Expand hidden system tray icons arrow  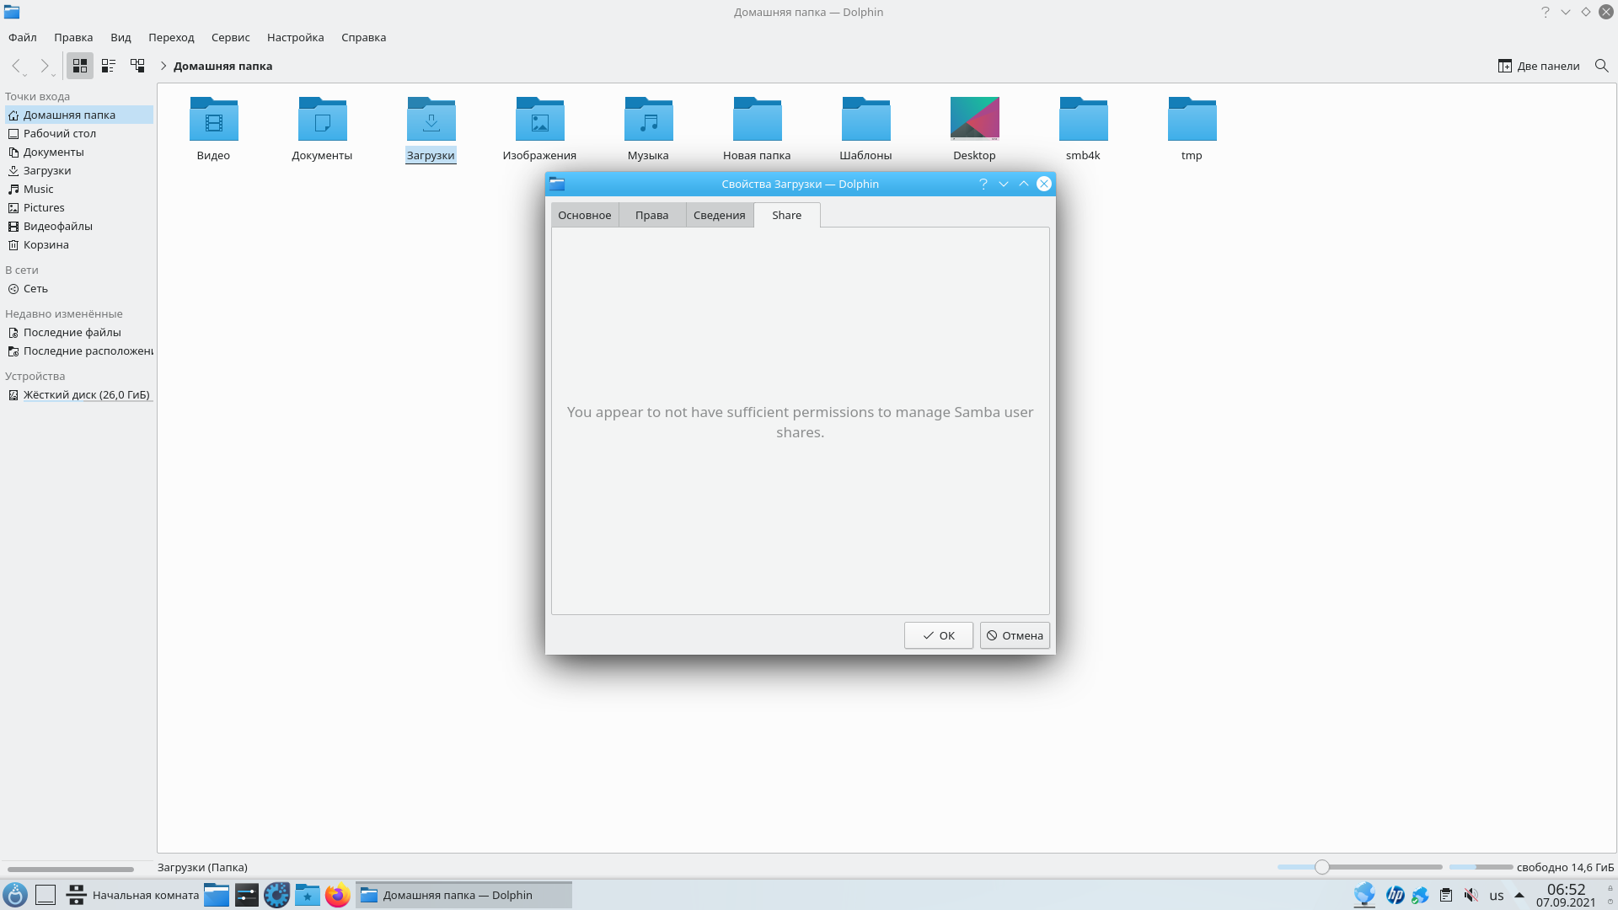[1519, 895]
